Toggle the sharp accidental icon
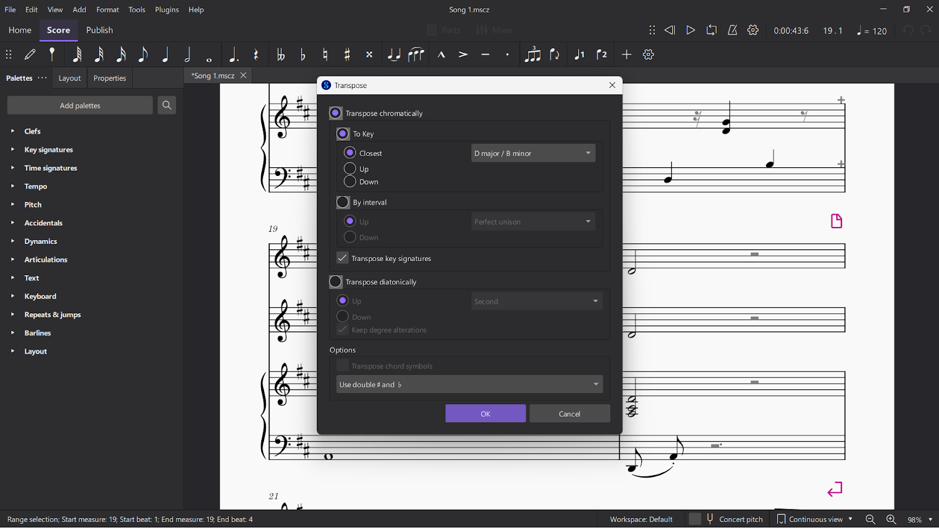 (347, 55)
